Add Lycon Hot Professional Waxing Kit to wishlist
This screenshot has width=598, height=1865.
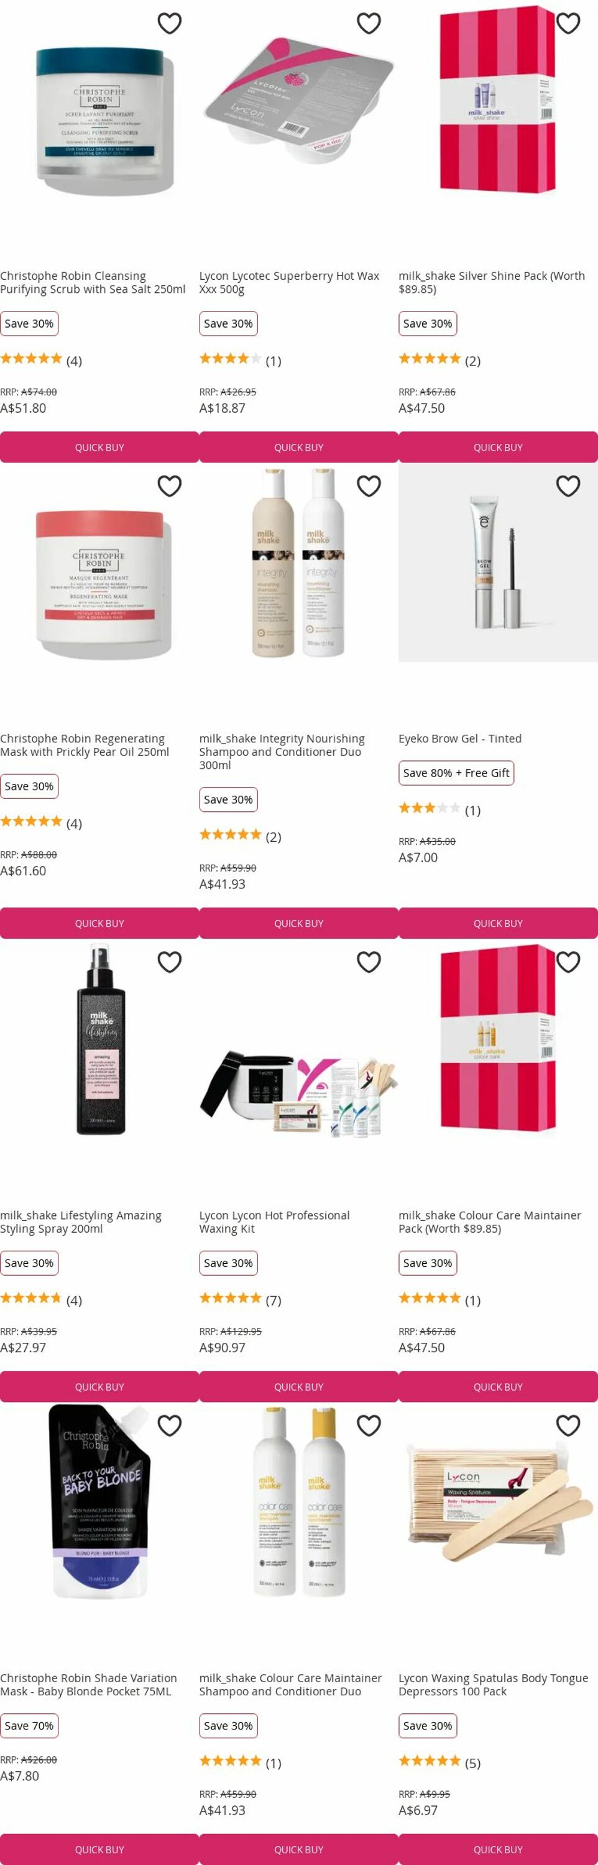point(369,962)
